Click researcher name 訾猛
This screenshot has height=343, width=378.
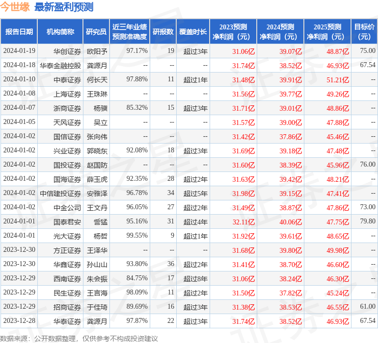(101, 221)
